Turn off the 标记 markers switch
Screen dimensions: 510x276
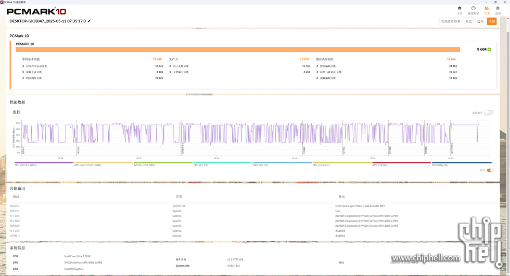(490, 170)
